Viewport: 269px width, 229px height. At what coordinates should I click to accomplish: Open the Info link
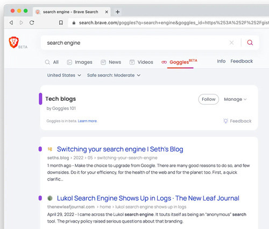coord(221,61)
